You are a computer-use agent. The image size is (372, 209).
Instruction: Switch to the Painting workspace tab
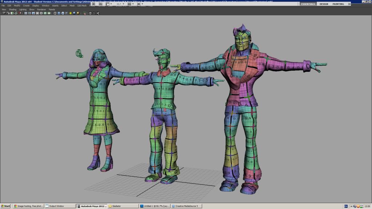tap(338, 4)
